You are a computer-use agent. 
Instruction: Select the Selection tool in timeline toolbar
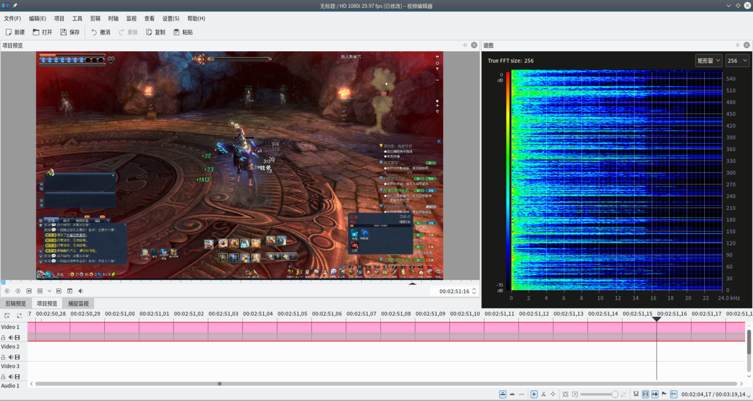534,394
